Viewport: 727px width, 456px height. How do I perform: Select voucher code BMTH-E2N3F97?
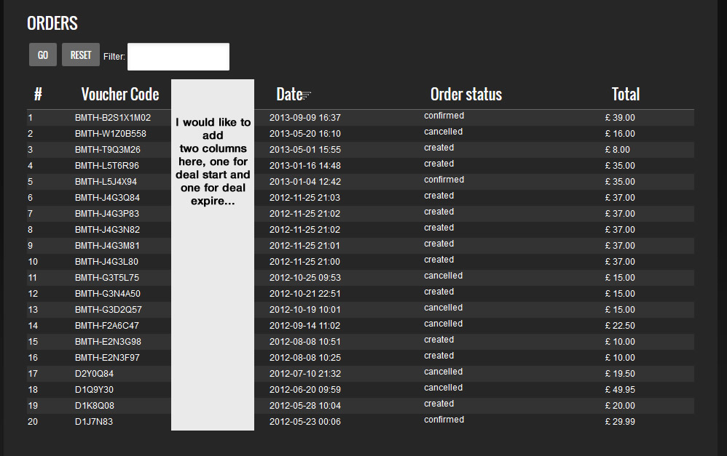coord(107,357)
